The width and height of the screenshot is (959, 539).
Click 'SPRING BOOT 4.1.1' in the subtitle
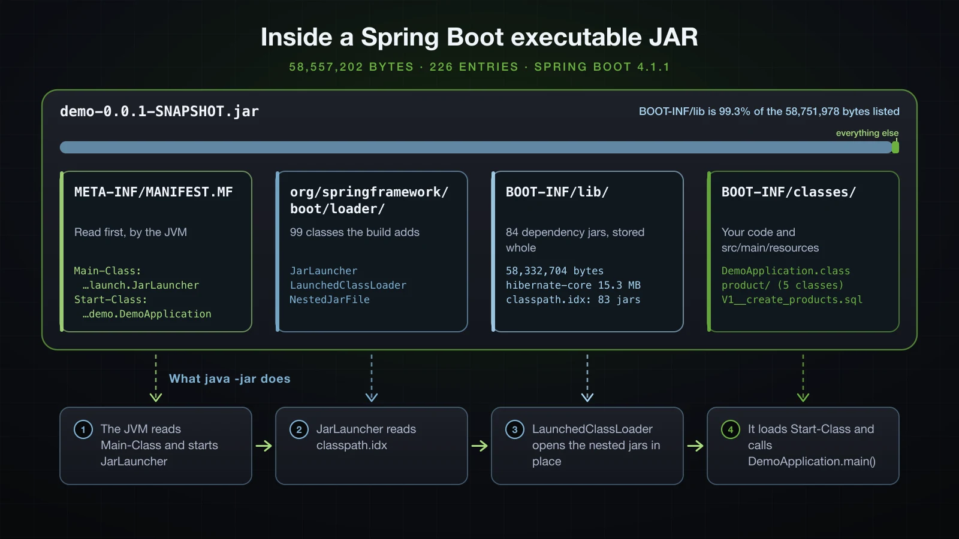(x=602, y=67)
